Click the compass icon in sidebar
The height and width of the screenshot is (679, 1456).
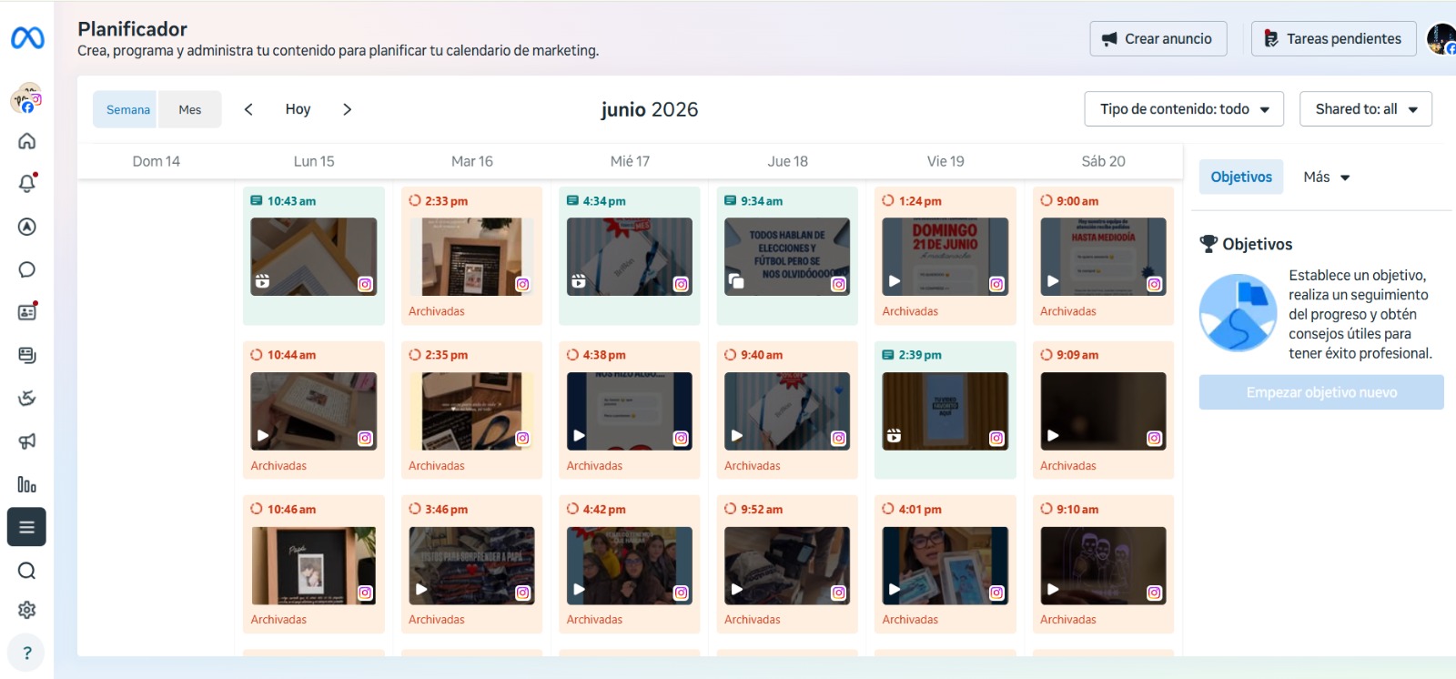tap(27, 227)
